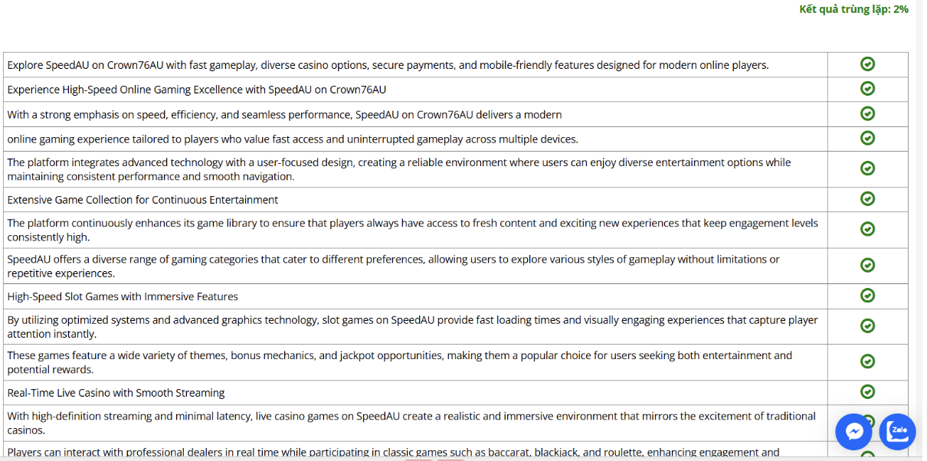Screen dimensions: 927x461
Task: Click check icon for 'Real-Time Live Casino' row
Action: coord(867,392)
